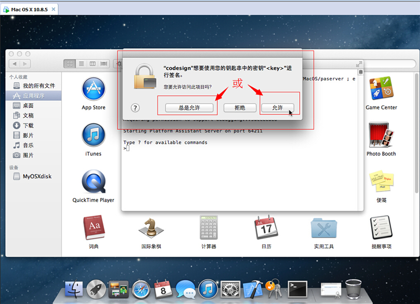Select 应用程序 in the Finder sidebar
This screenshot has height=304, width=420.
tap(34, 96)
